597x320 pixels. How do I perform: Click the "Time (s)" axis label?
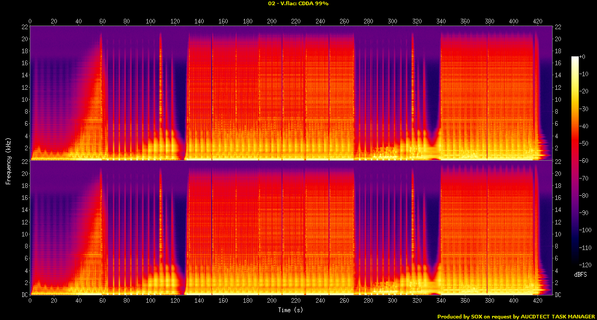[x=290, y=310]
